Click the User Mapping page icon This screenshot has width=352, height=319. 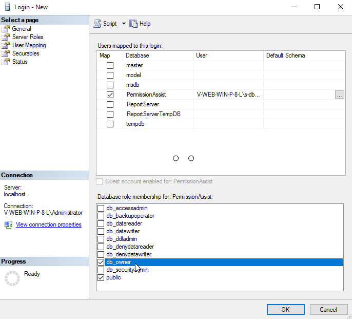point(6,45)
